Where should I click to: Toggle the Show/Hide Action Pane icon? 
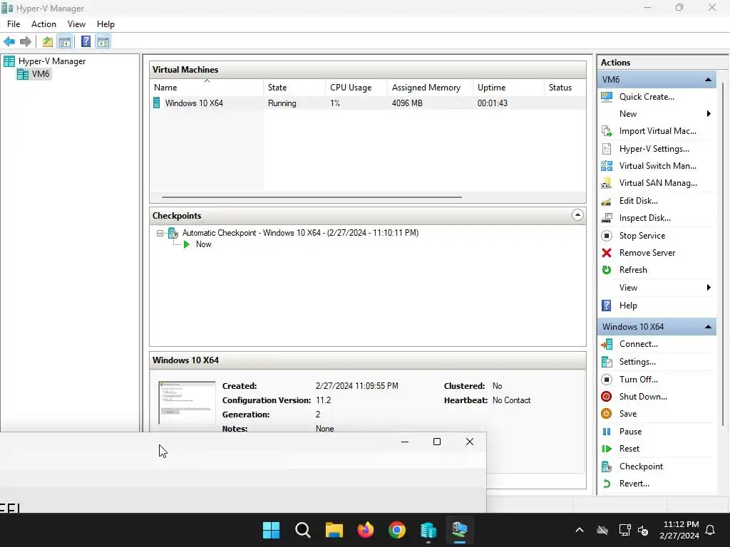(x=103, y=42)
